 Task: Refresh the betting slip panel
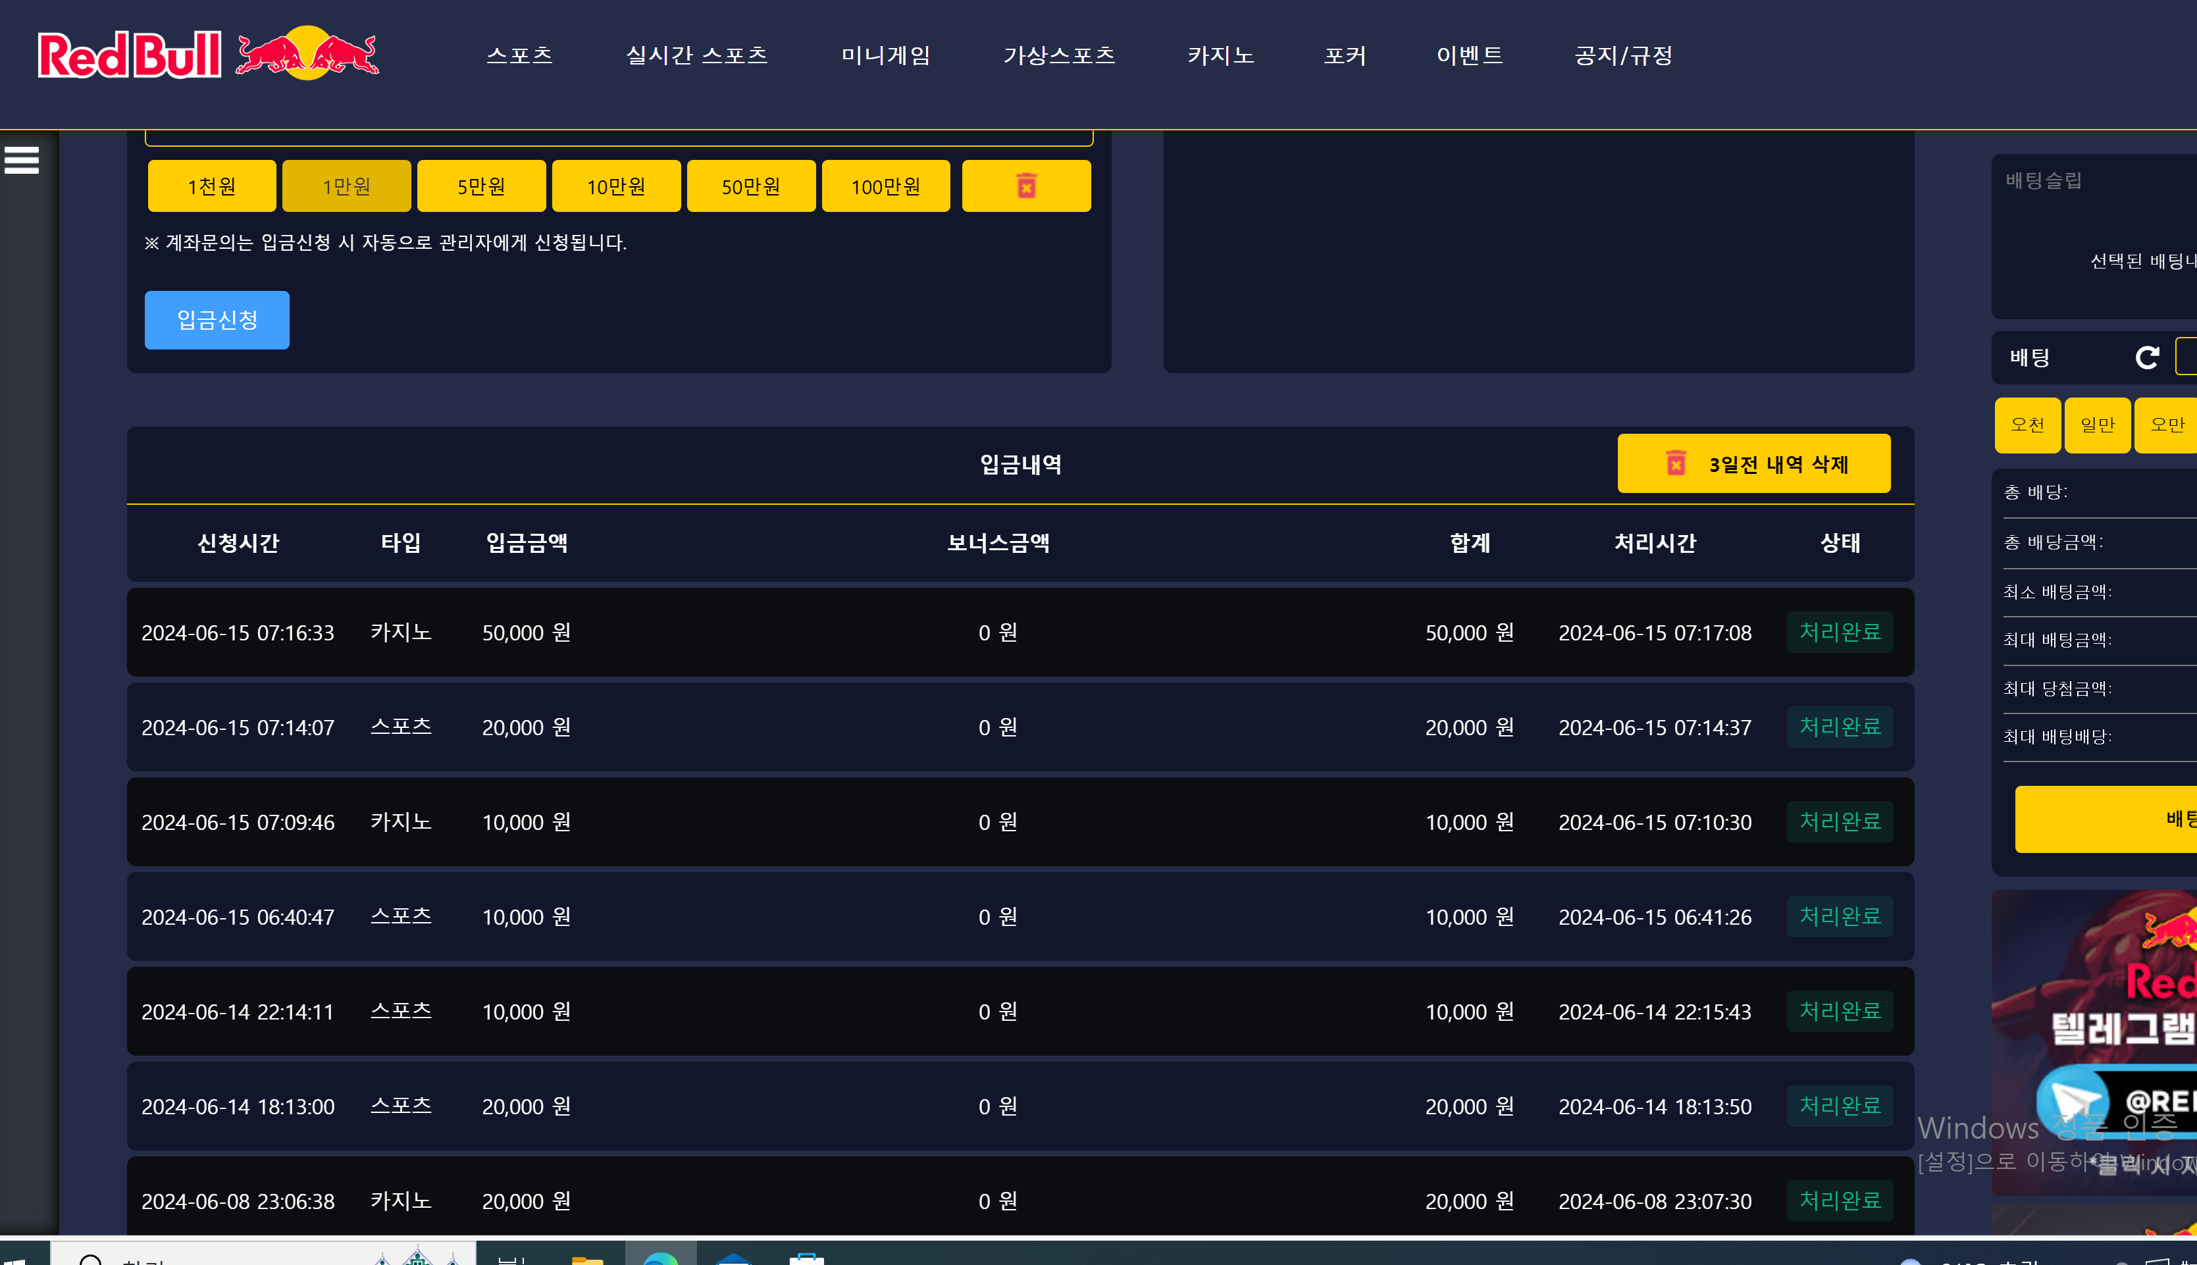click(2146, 357)
